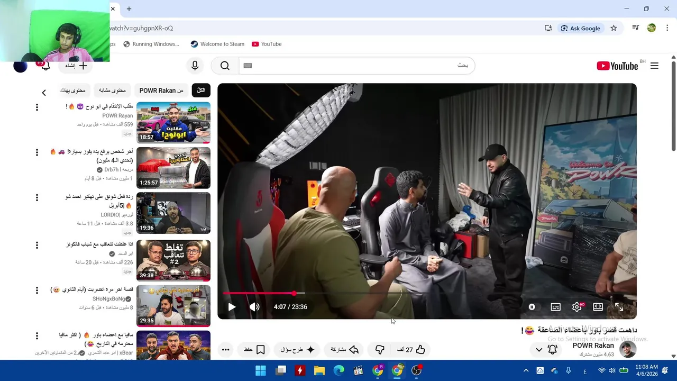Toggle subtitles/closed captions in the player
Screen dimensions: 677x381
[555, 307]
